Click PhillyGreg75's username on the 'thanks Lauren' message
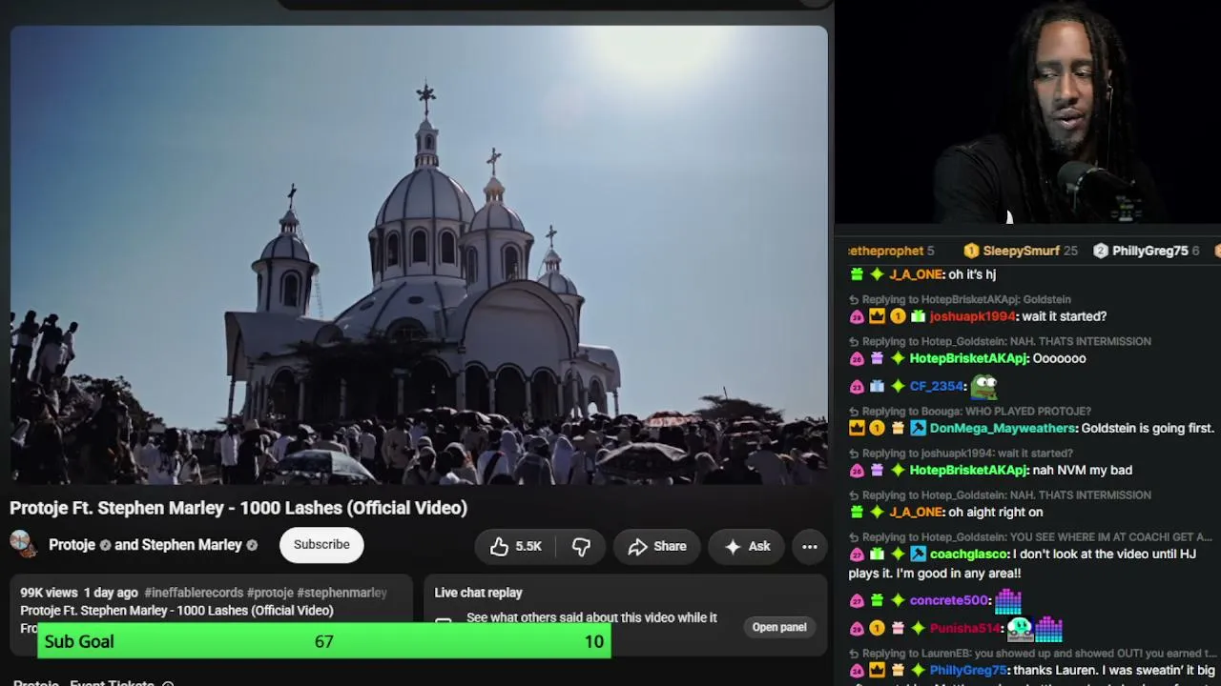This screenshot has height=686, width=1221. (x=967, y=670)
